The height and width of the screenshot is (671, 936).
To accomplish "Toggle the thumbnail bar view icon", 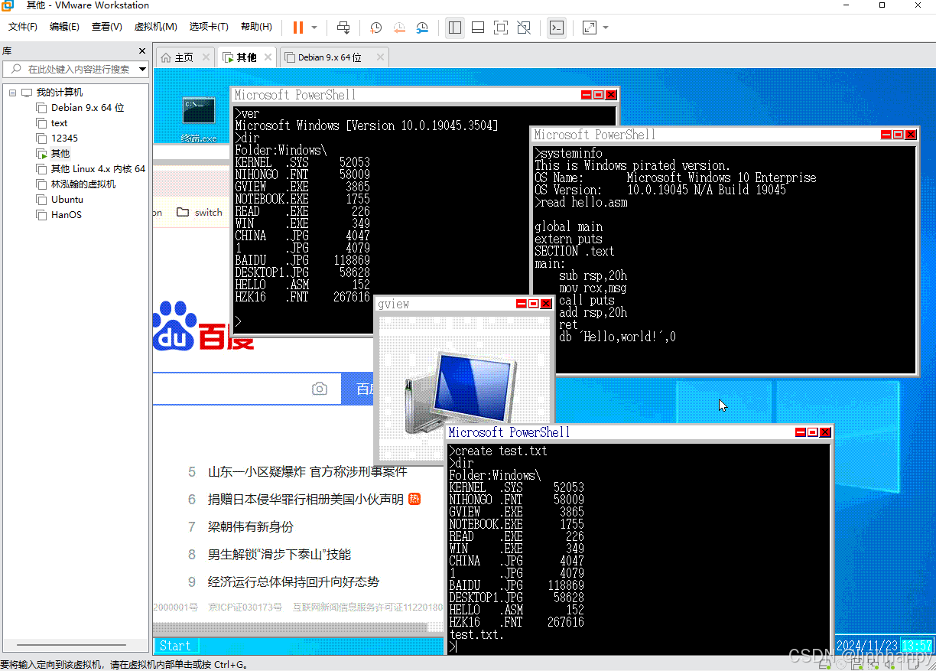I will [x=478, y=28].
